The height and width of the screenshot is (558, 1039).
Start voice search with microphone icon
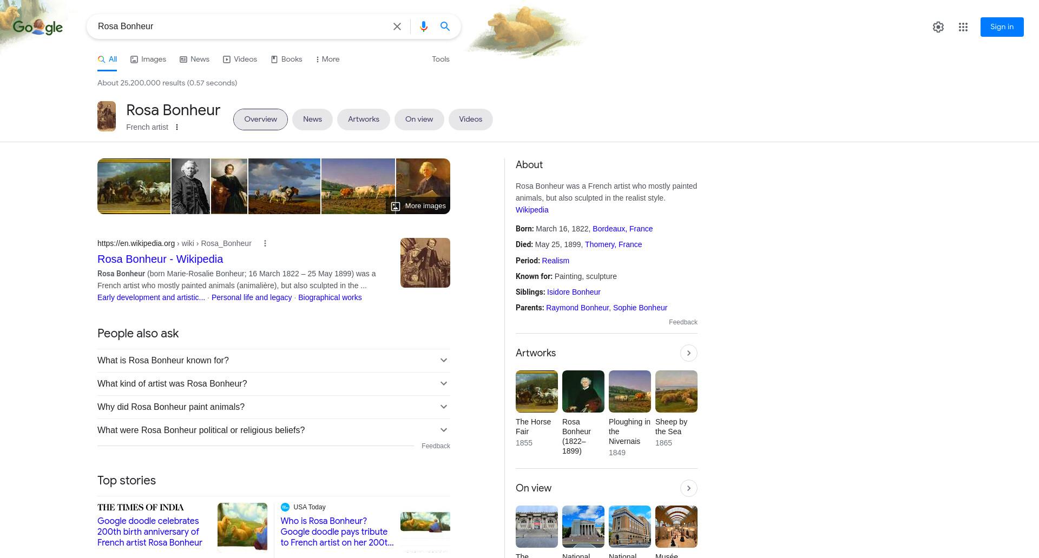tap(424, 26)
